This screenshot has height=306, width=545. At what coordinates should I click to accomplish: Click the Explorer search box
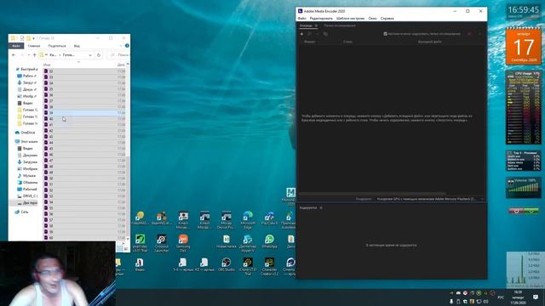118,54
